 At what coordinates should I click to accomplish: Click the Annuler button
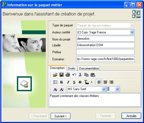[x=131, y=116]
